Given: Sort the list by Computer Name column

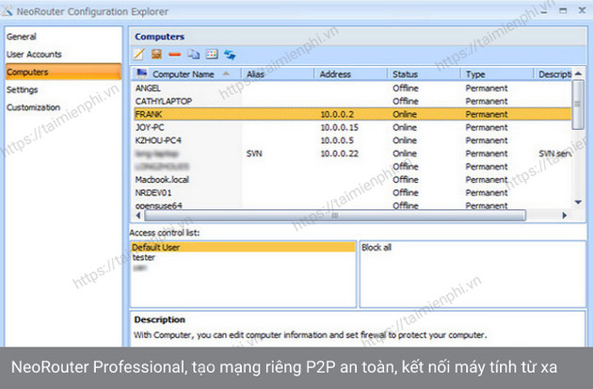Looking at the screenshot, I should pyautogui.click(x=184, y=73).
